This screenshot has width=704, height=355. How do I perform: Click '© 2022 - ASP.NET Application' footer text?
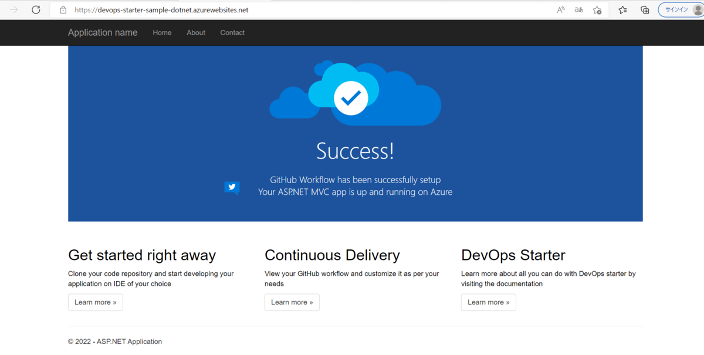coord(115,342)
